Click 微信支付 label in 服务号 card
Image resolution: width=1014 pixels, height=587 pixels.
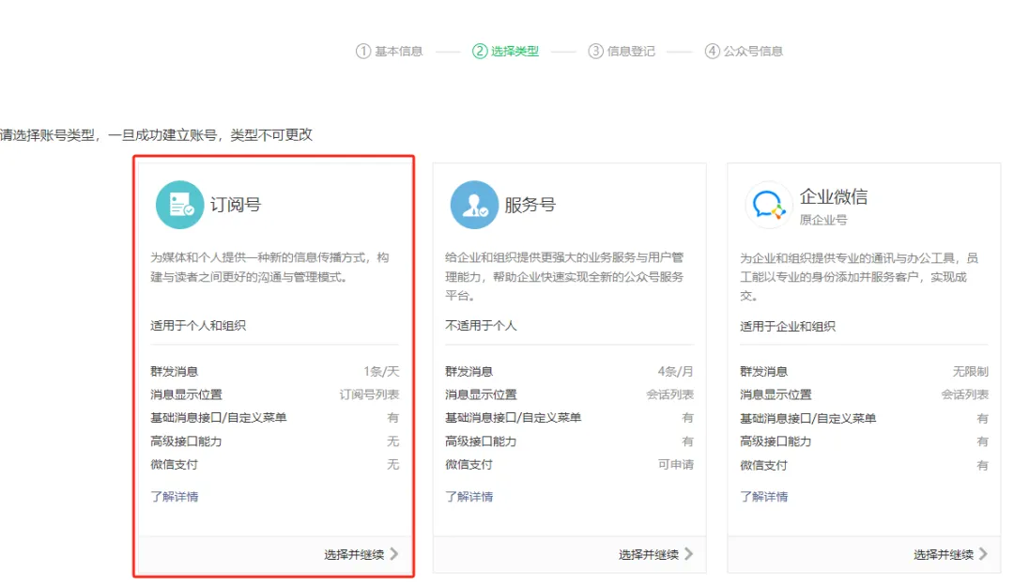469,464
